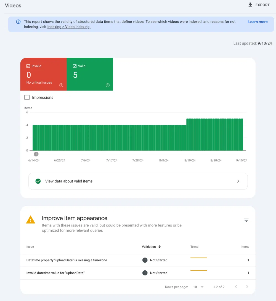Open the Invalid datetime value for "uploadDate" issue
276x301 pixels.
click(x=55, y=273)
